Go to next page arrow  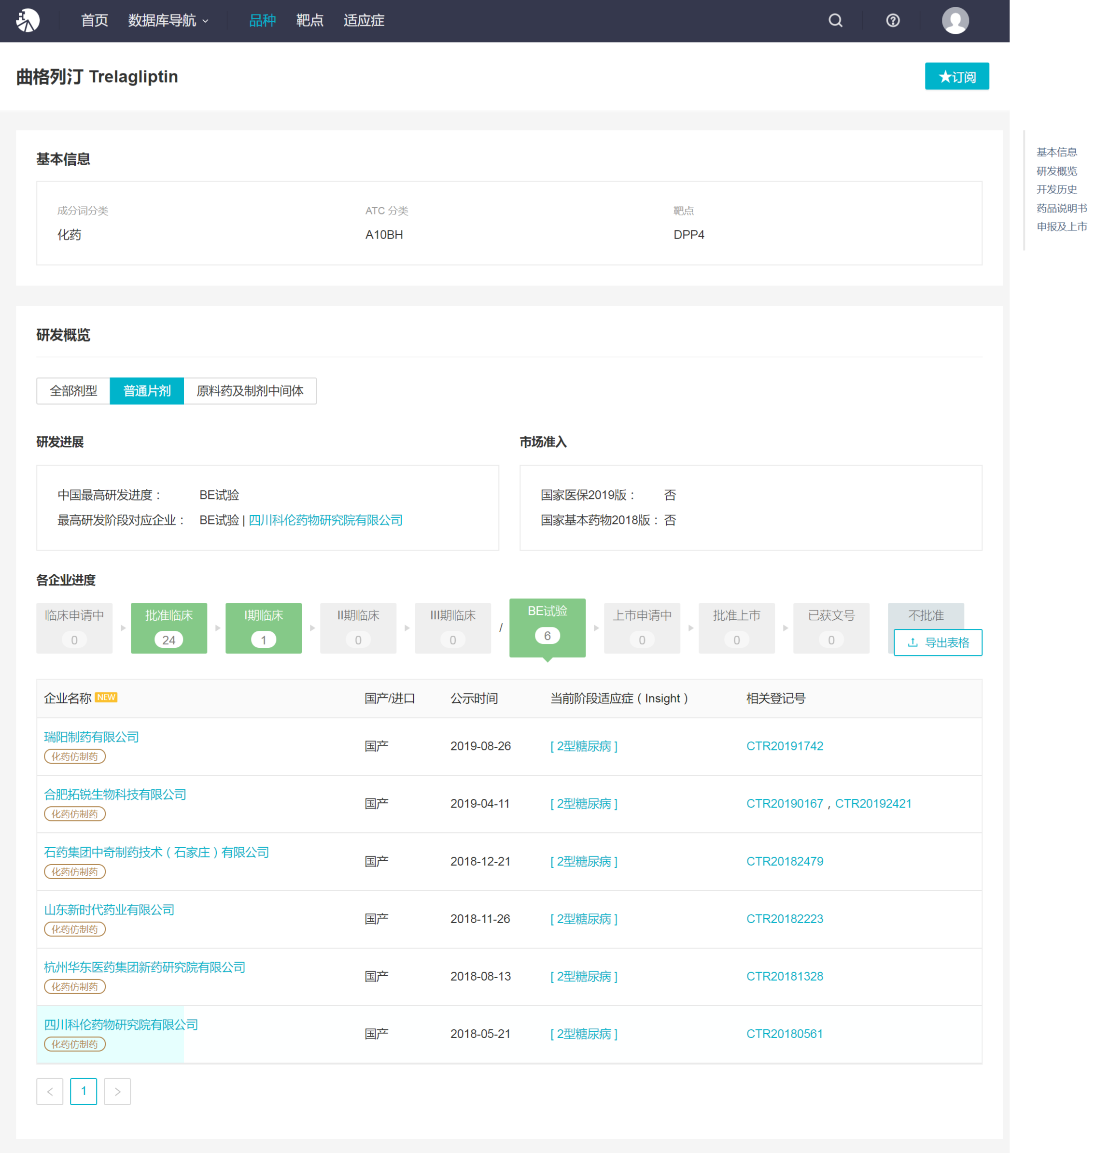click(x=117, y=1091)
